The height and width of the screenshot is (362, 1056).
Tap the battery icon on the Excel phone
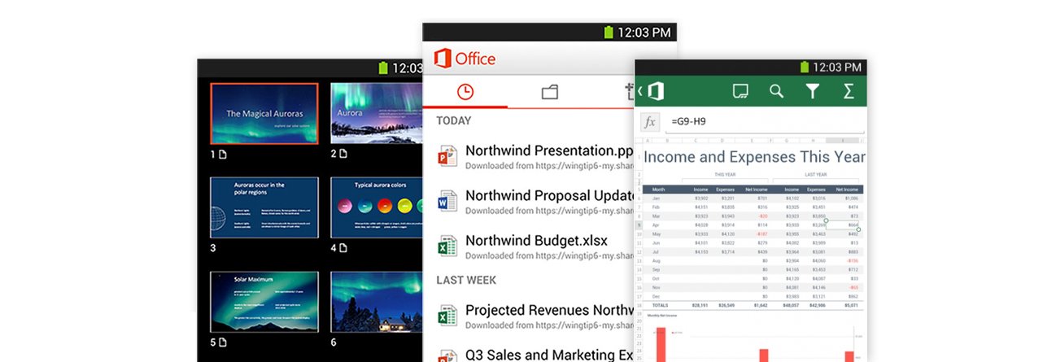click(x=805, y=68)
